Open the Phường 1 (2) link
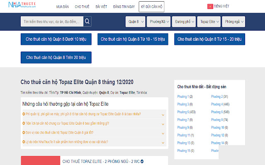The height and width of the screenshot is (165, 265). (185, 97)
